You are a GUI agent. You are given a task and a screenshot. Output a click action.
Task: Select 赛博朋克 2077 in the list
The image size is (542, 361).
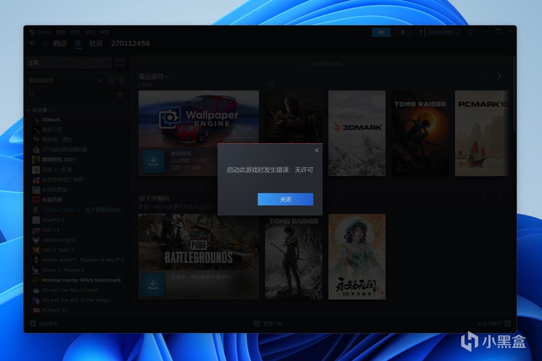point(58,160)
